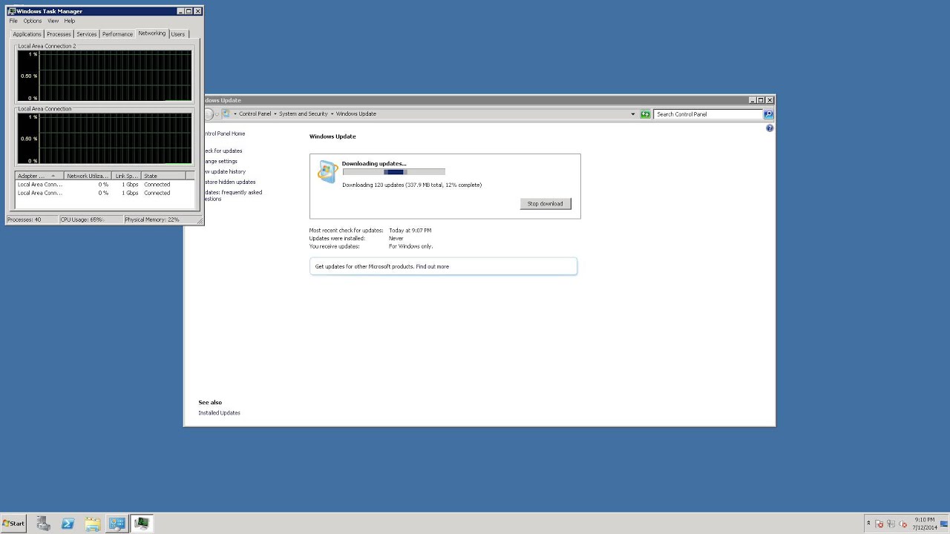Click the search magnifier icon
950x534 pixels.
tap(768, 114)
